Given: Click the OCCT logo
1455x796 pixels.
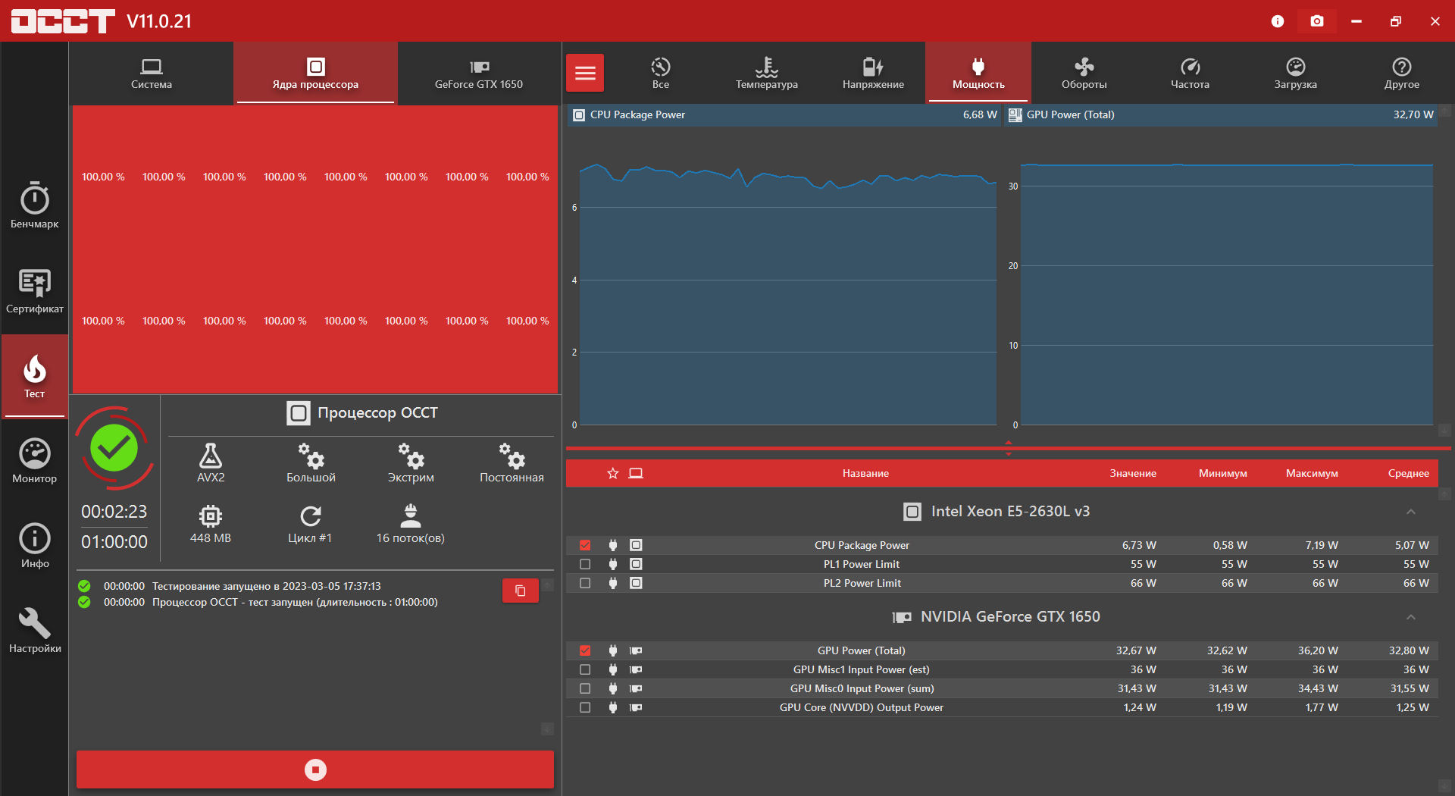Looking at the screenshot, I should coord(63,21).
